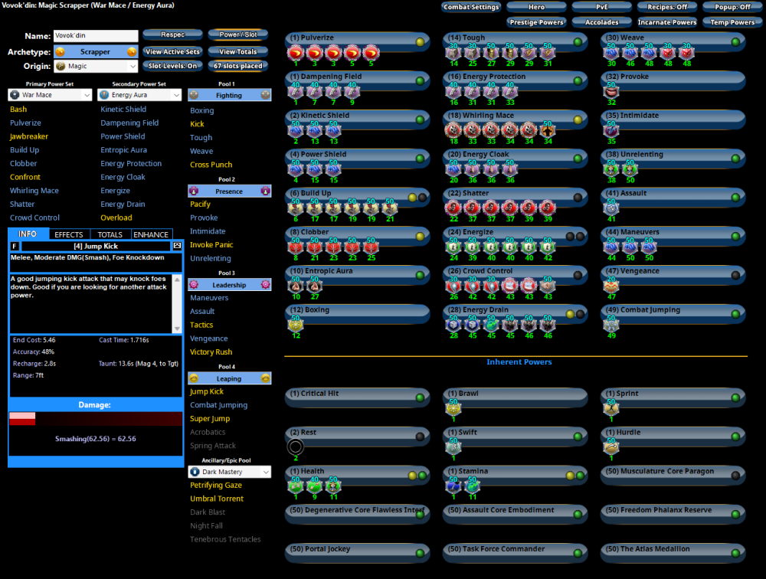Toggle the Pulverize power's yellow indicator
766x579 pixels.
[420, 42]
